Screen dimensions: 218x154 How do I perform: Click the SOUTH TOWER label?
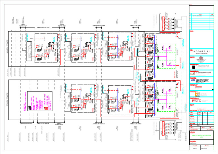[7, 99]
